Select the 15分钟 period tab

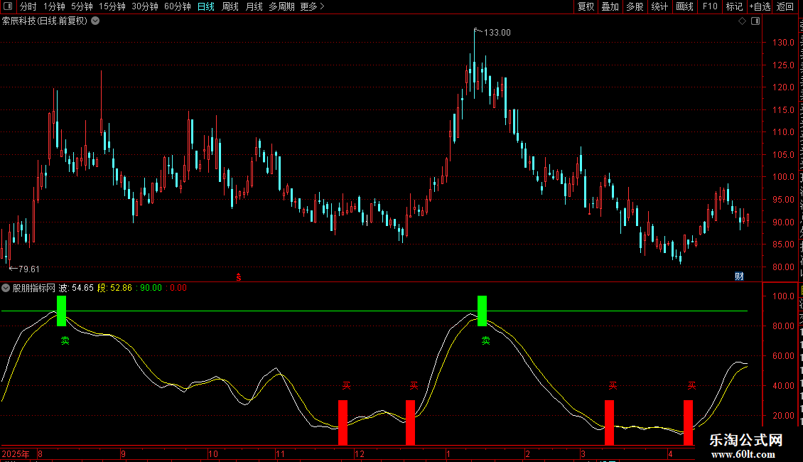pyautogui.click(x=112, y=6)
